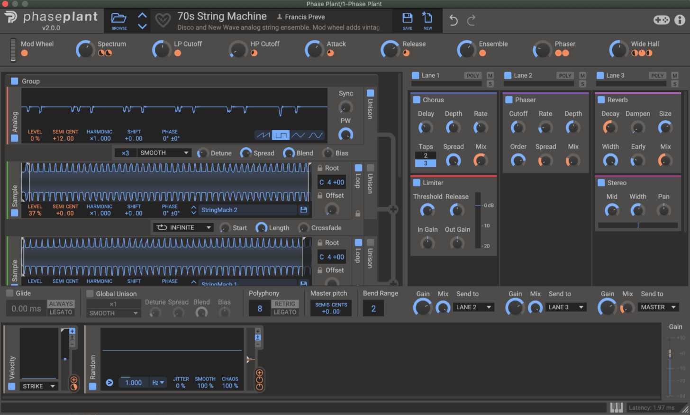
Task: Click the Random modulator output arrow
Action: [x=250, y=360]
